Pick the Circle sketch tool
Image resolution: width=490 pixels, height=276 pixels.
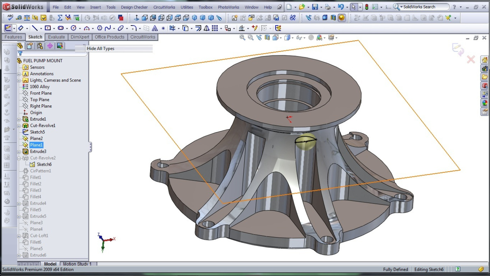click(73, 28)
